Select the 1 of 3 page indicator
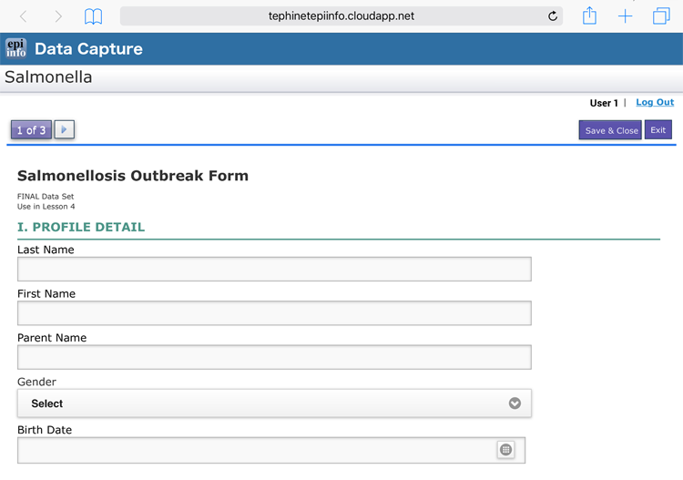The image size is (683, 480). [x=31, y=130]
